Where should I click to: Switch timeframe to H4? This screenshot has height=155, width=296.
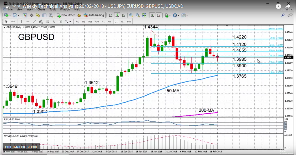tap(109, 22)
